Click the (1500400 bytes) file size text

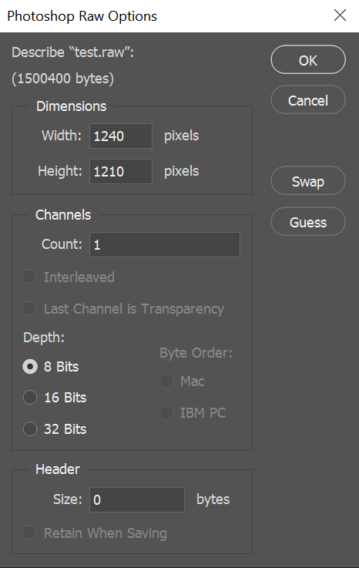[62, 79]
